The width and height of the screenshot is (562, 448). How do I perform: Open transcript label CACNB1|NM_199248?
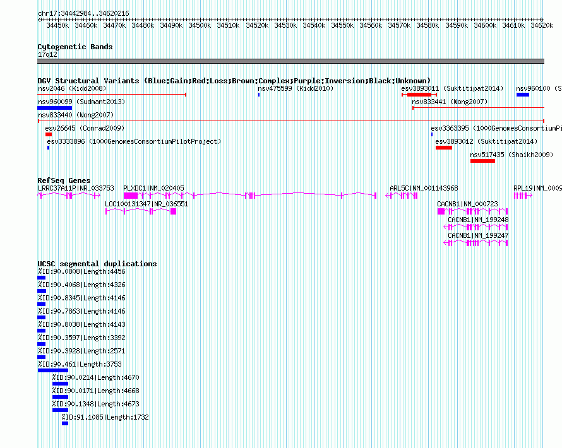point(478,220)
